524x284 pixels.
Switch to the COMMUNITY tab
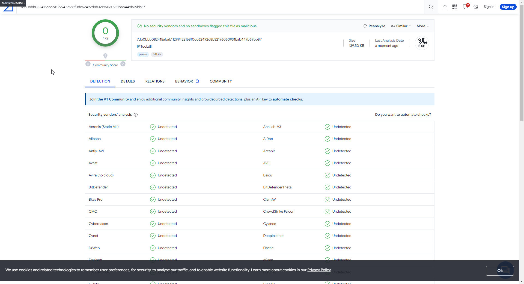click(221, 81)
